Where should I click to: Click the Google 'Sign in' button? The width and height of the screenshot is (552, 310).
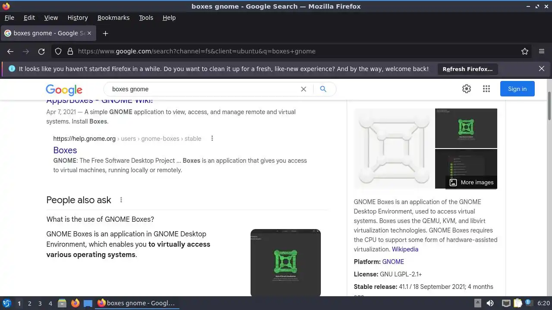coord(517,89)
